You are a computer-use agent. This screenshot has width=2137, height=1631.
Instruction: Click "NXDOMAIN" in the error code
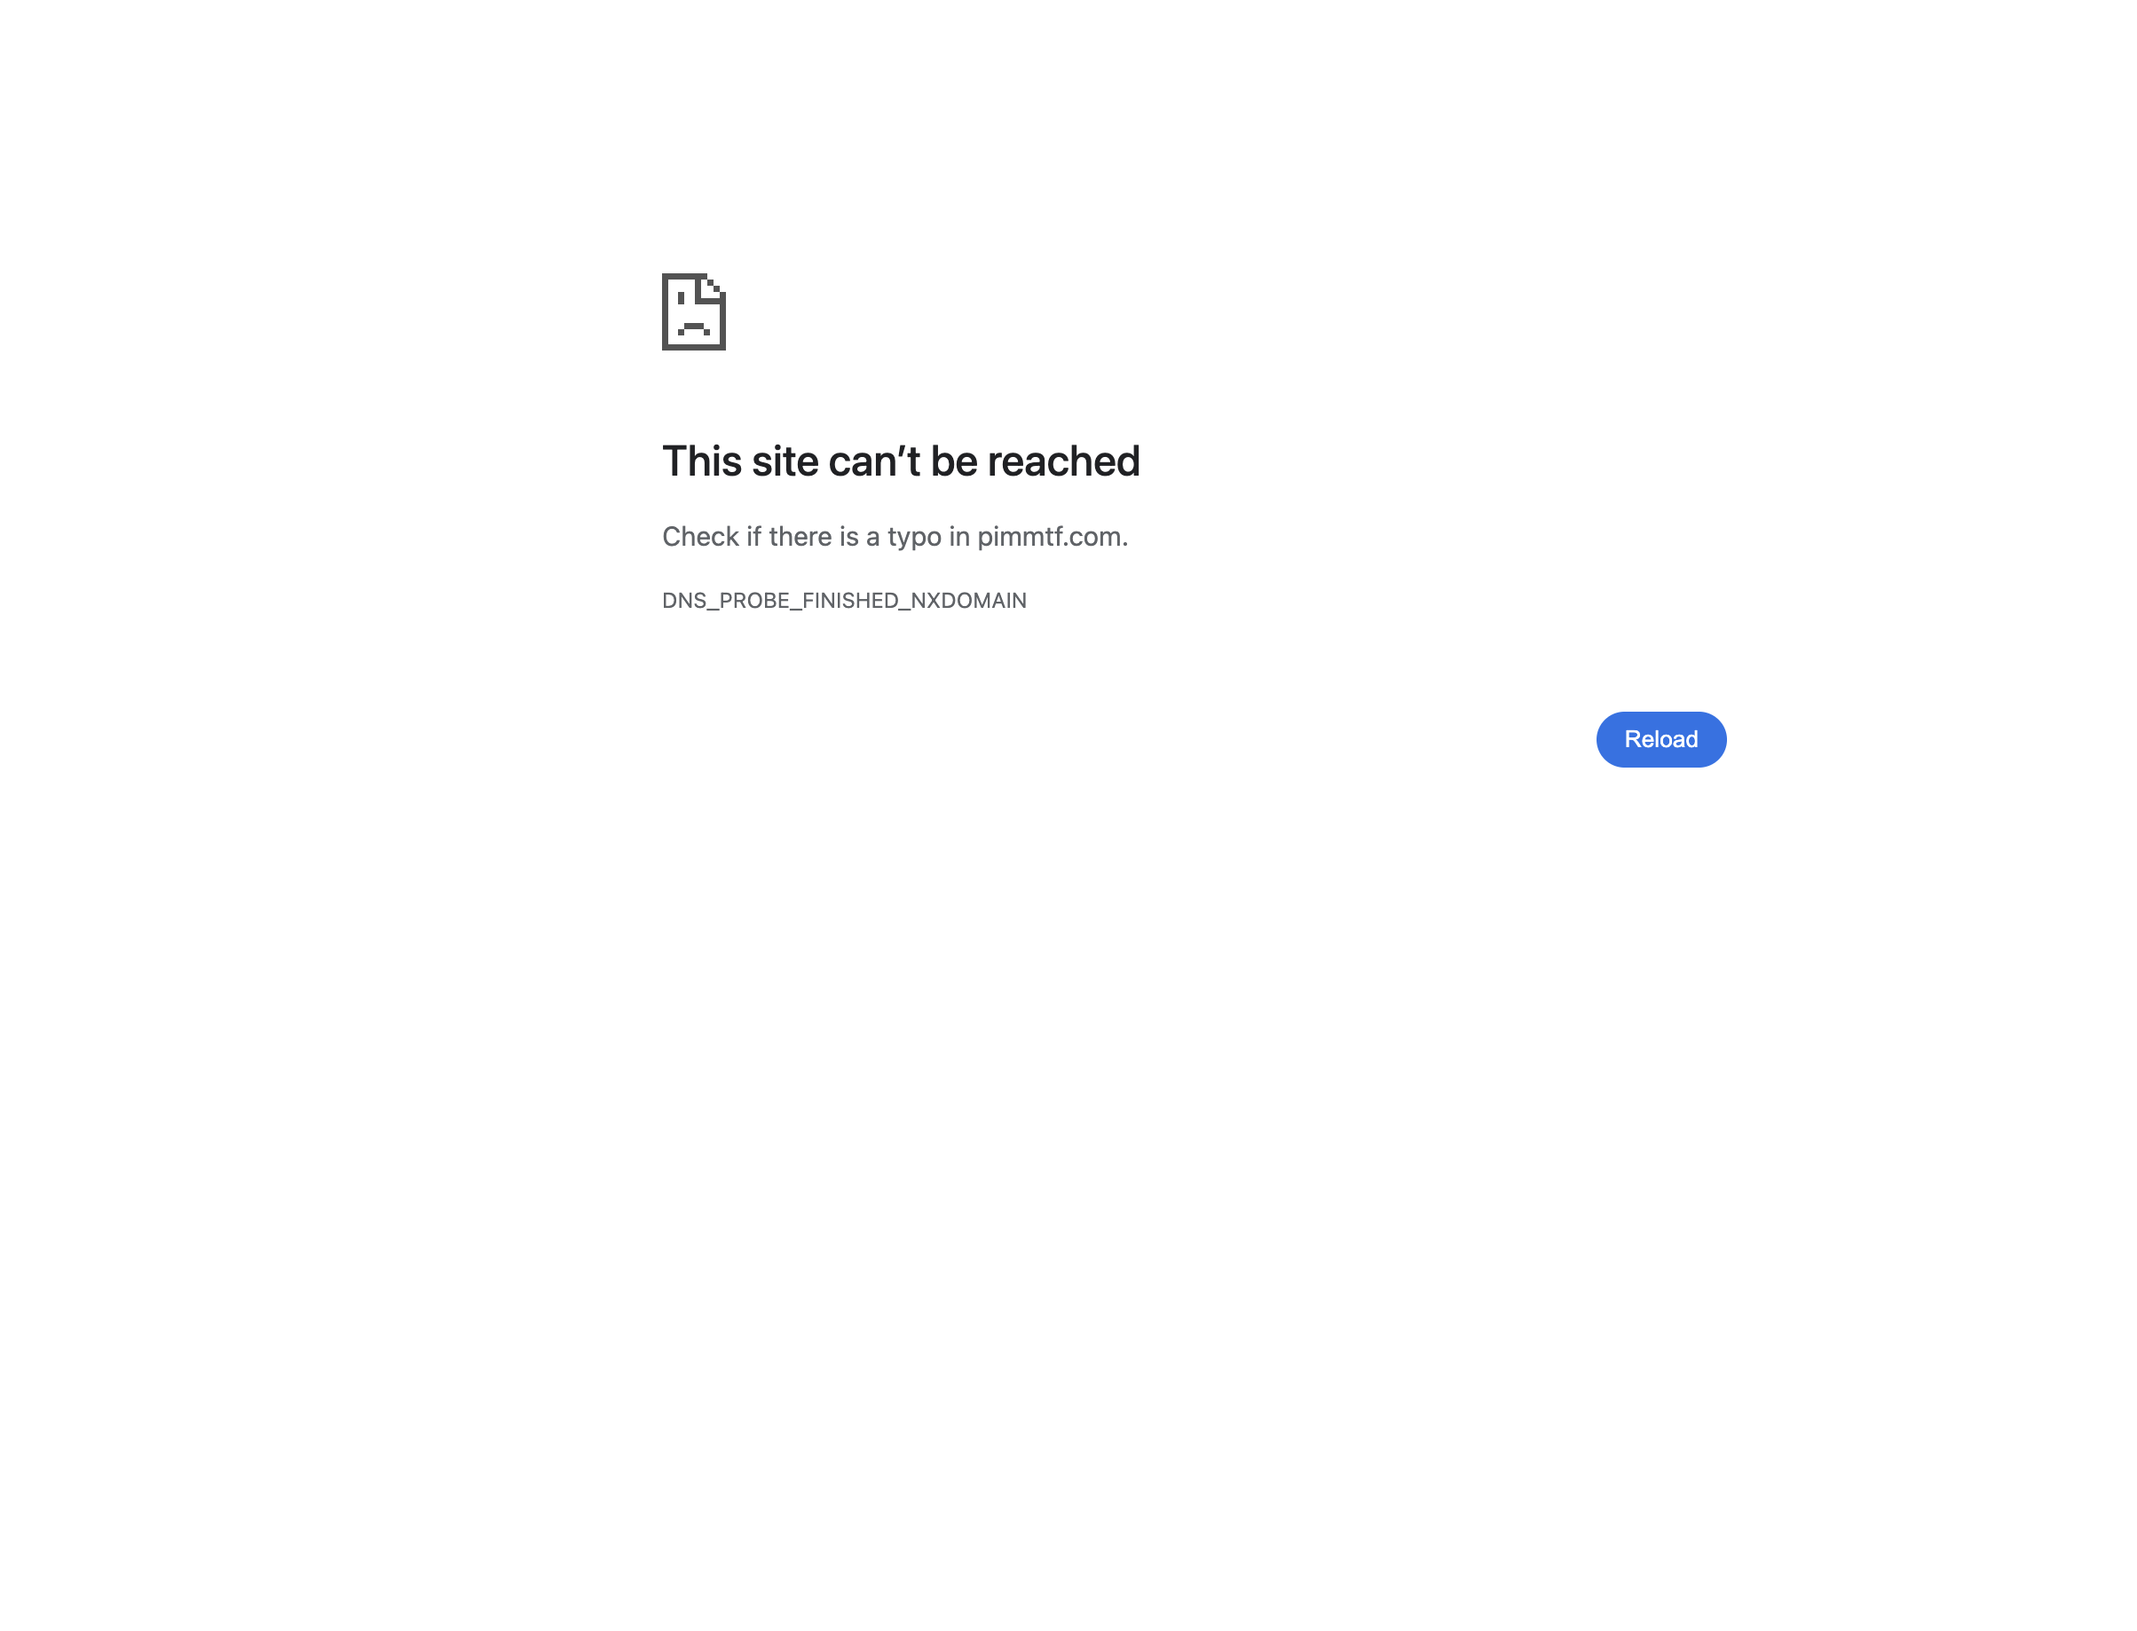968,600
